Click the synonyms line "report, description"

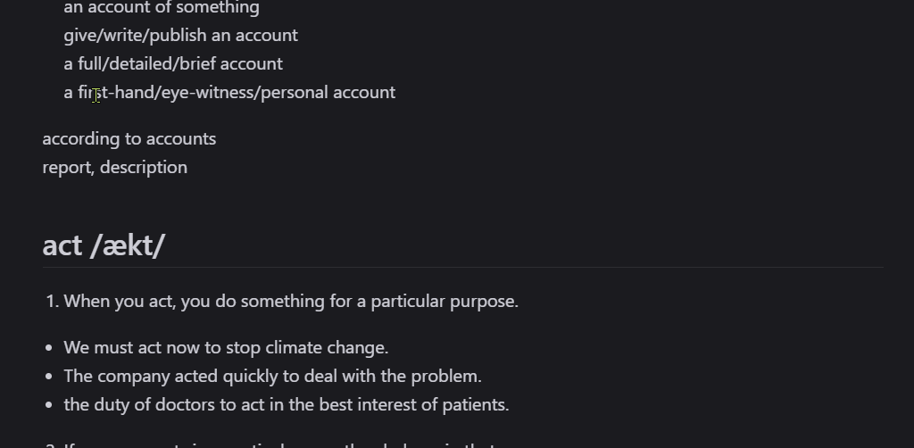click(115, 167)
